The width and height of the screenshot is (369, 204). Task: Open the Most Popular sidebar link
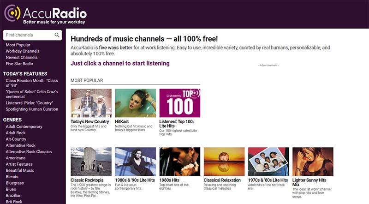pyautogui.click(x=18, y=45)
